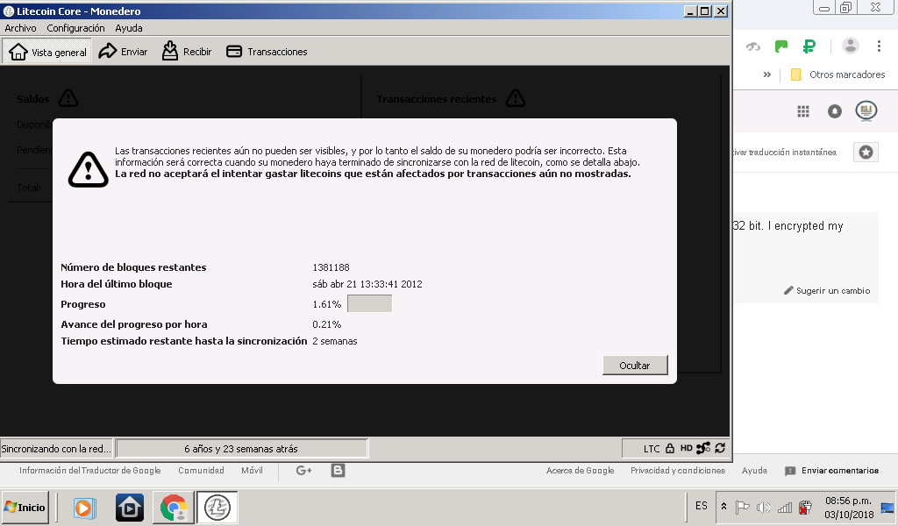Open the Otros marcadores bookmarks folder

(x=837, y=75)
